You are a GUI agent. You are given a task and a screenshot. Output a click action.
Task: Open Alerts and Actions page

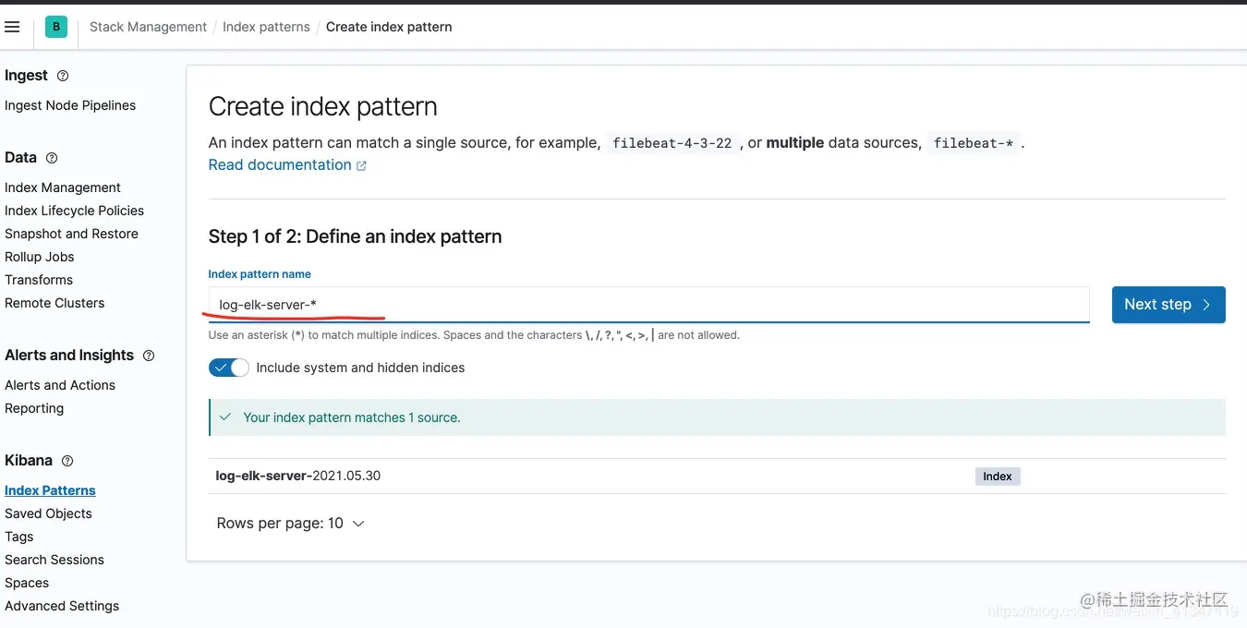pos(60,385)
